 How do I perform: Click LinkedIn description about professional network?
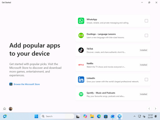click(x=113, y=82)
